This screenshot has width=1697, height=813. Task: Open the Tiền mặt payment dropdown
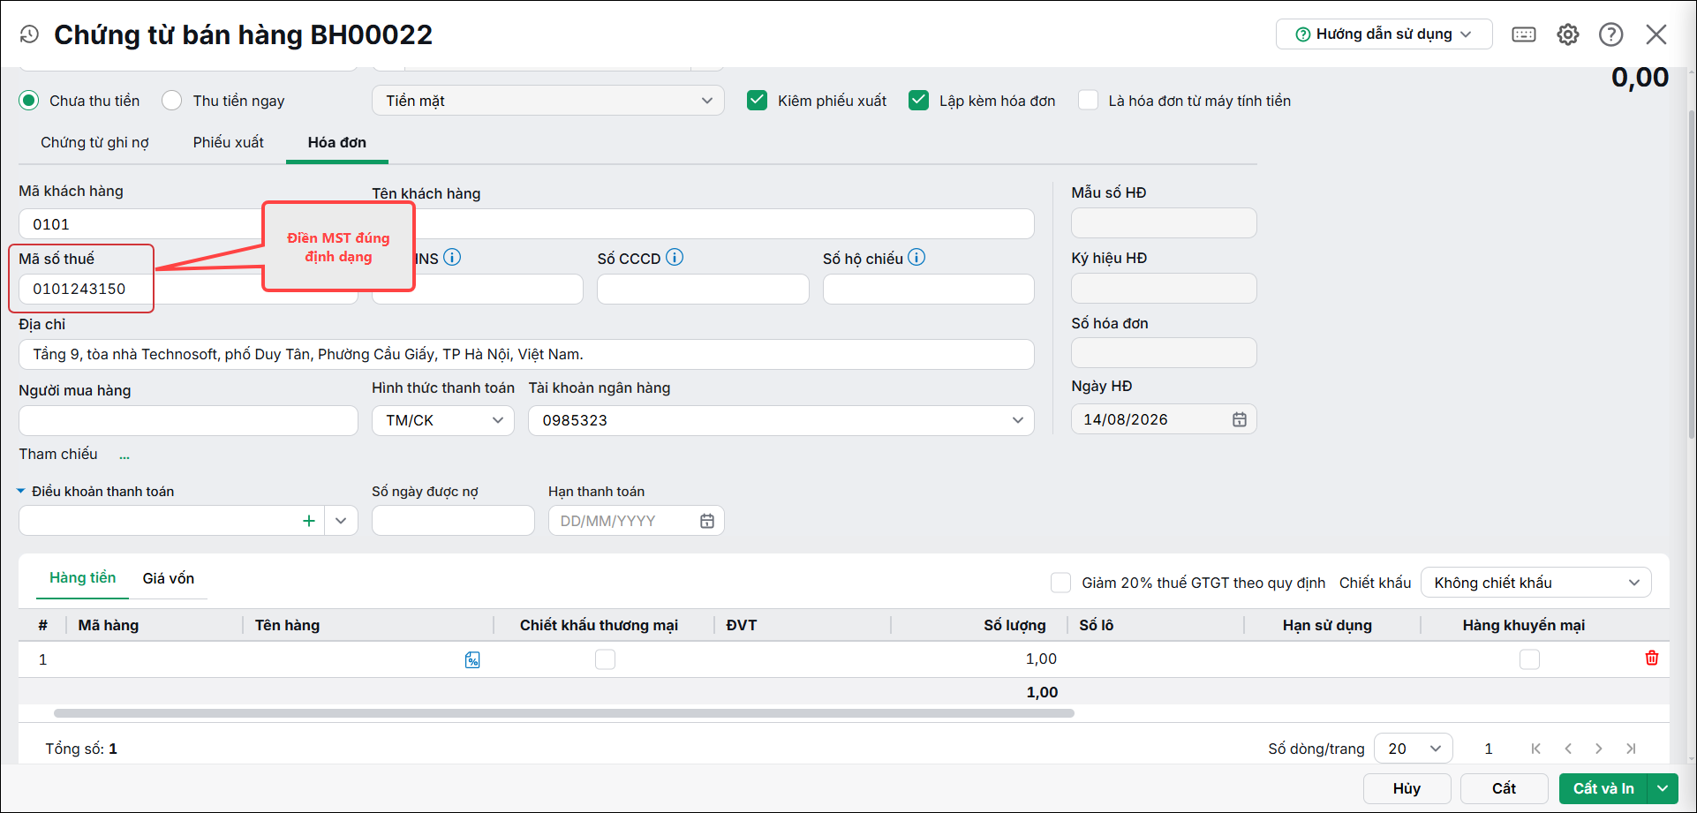548,101
